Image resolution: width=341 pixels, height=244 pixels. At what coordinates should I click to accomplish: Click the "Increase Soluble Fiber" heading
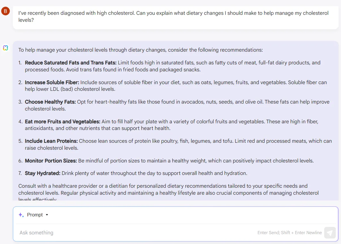tap(52, 82)
